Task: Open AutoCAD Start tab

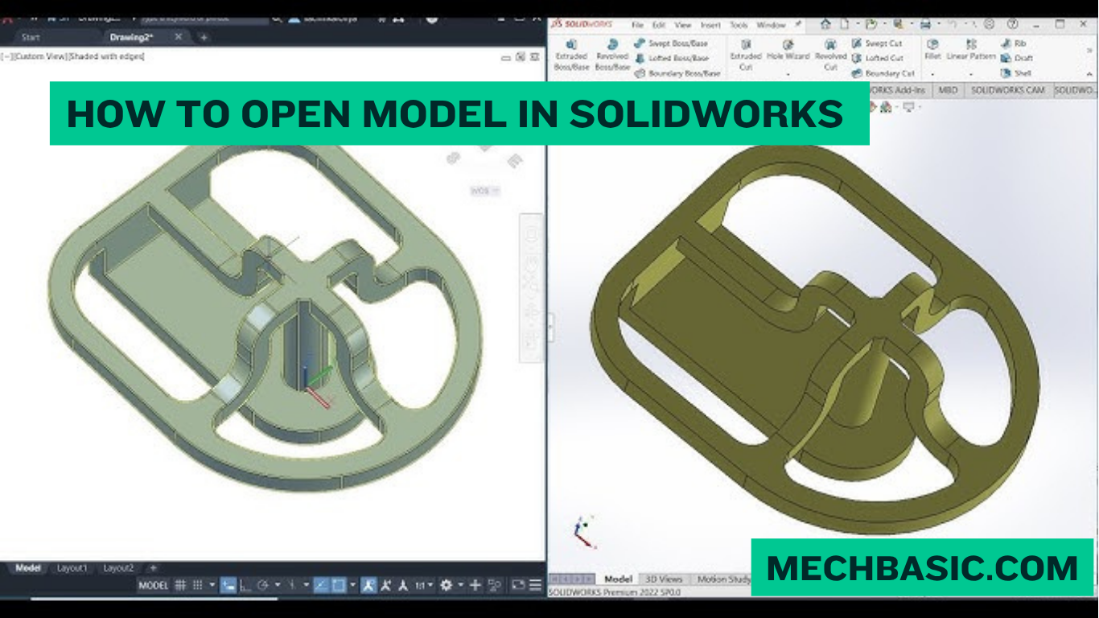Action: 31,37
